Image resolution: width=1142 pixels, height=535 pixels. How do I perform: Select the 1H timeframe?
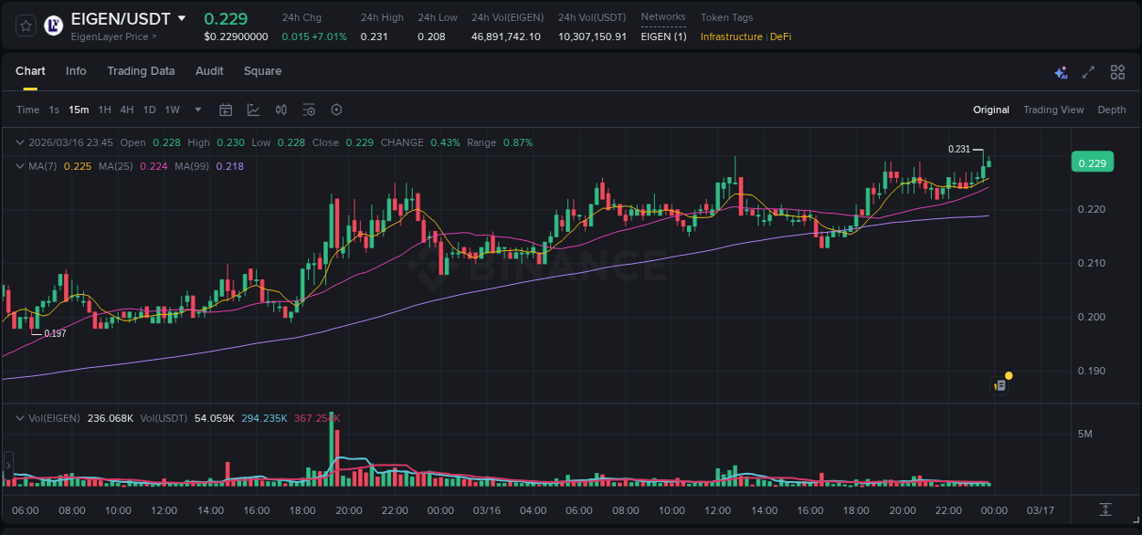pos(103,110)
